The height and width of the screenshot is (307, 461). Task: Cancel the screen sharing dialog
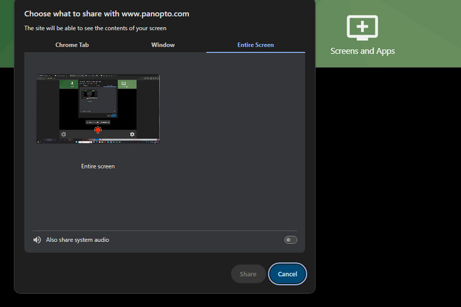[287, 274]
